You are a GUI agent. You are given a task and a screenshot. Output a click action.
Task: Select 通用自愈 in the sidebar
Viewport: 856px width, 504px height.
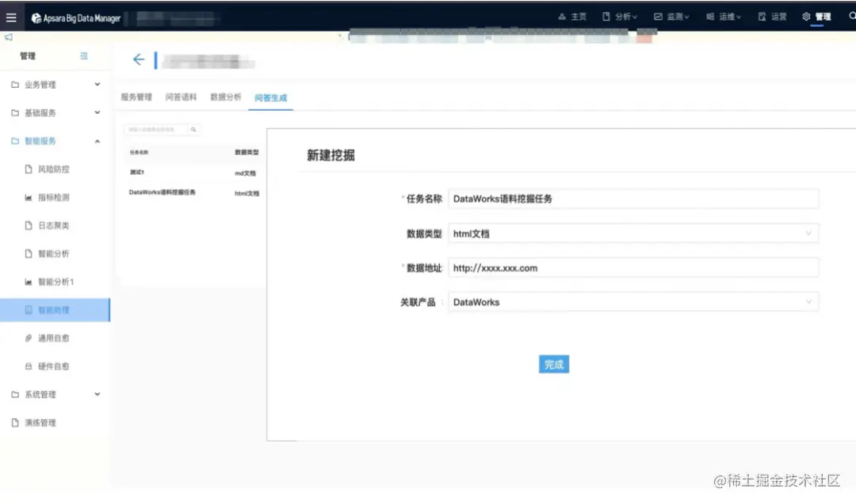[x=50, y=338]
